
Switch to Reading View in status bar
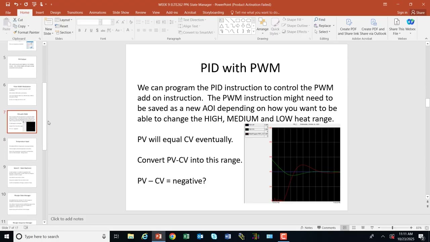363,228
